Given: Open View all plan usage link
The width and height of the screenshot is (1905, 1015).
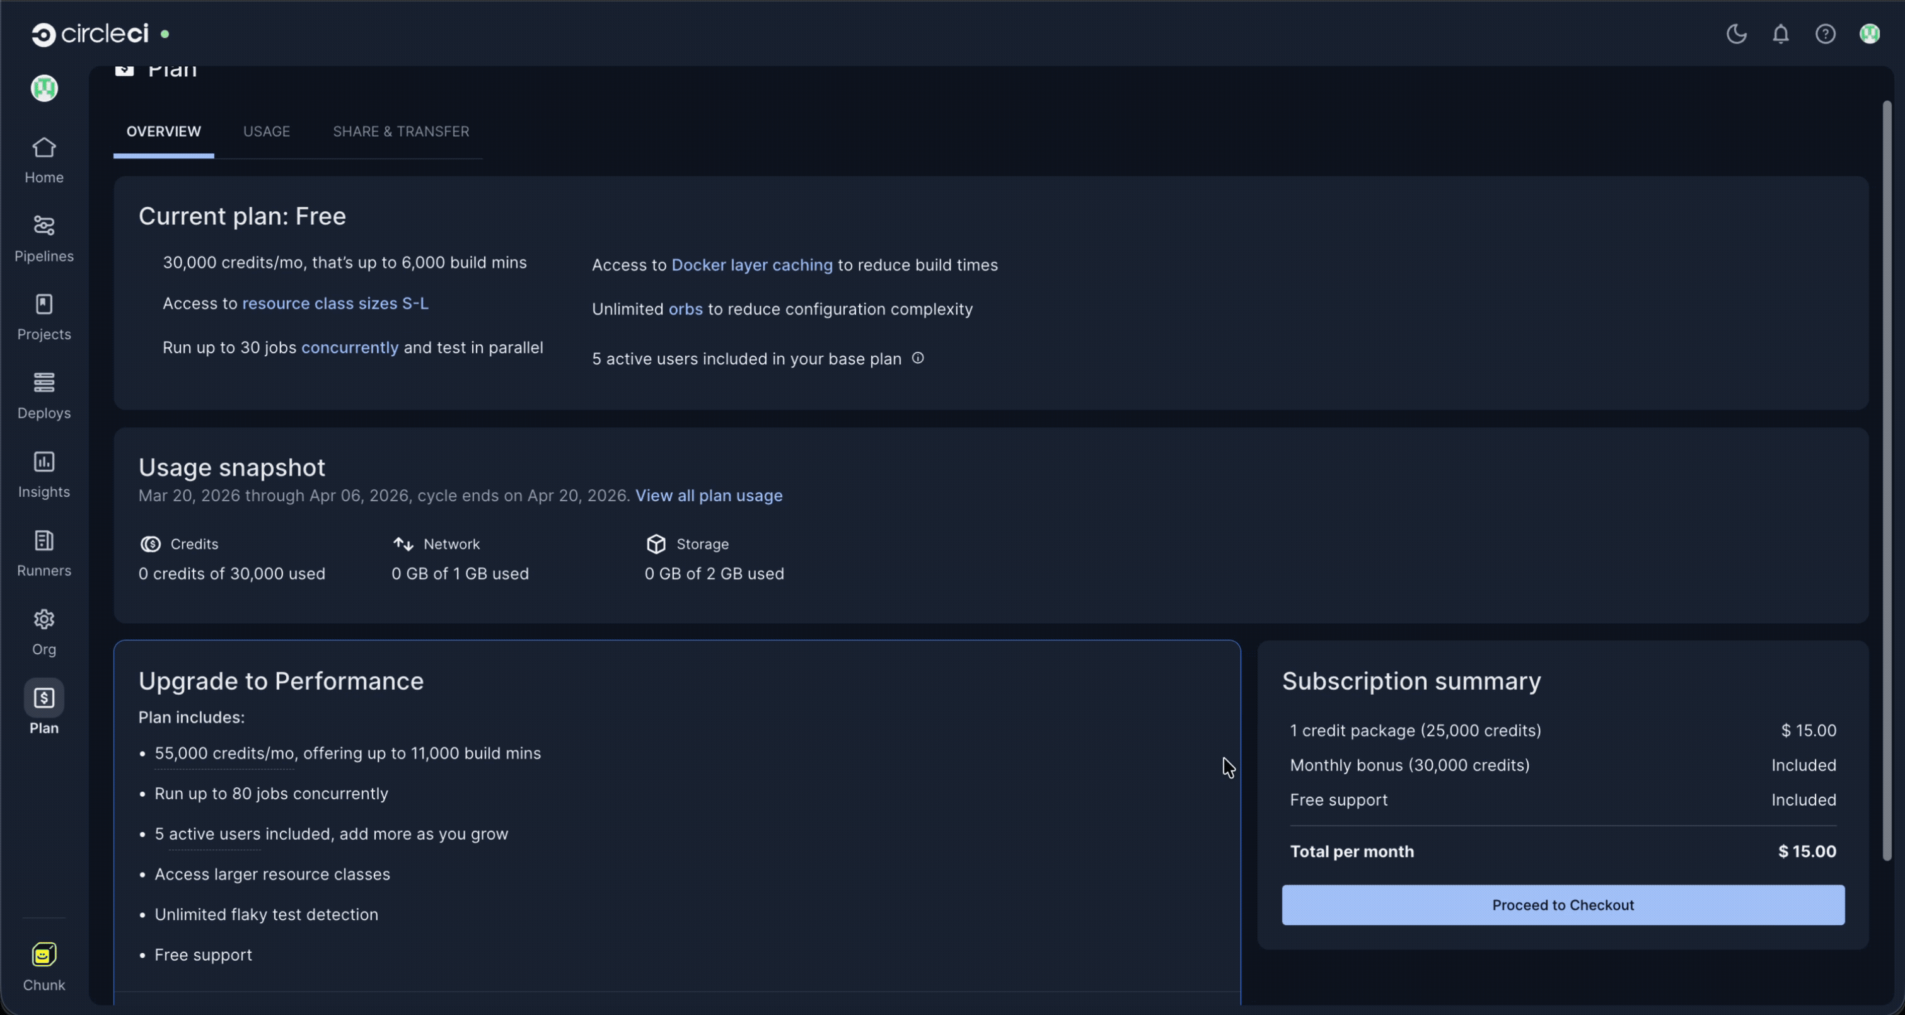Looking at the screenshot, I should click(709, 496).
